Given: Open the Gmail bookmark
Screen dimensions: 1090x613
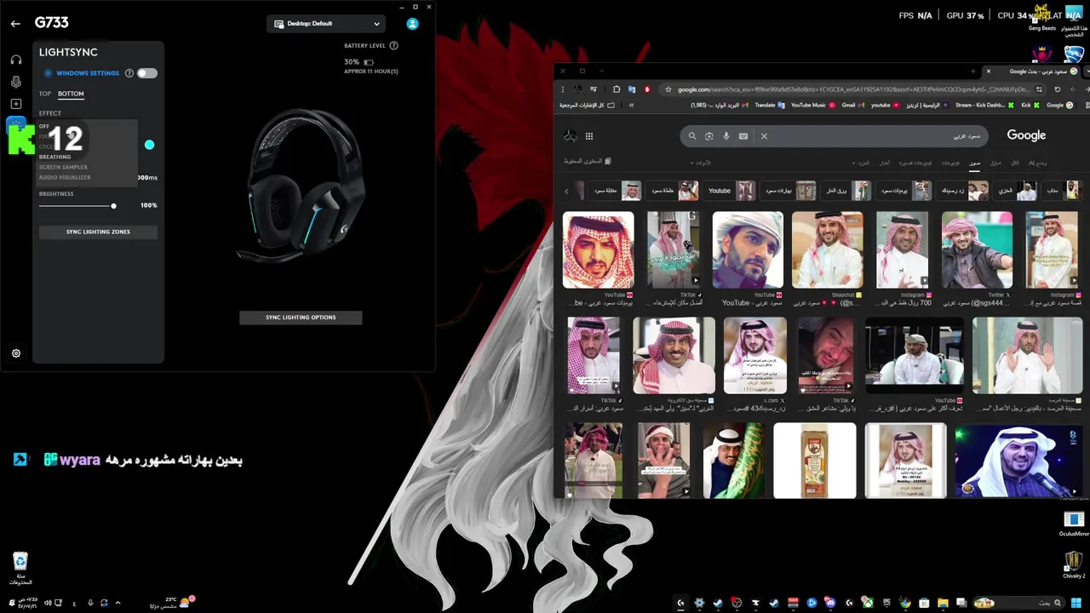Looking at the screenshot, I should point(852,106).
